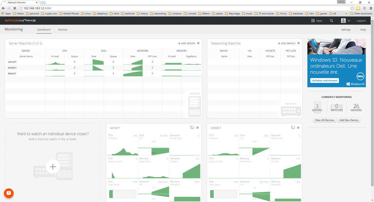Open browser Apps shortcut in bookmarks bar
Viewport: 374px width, 202px height.
point(6,13)
